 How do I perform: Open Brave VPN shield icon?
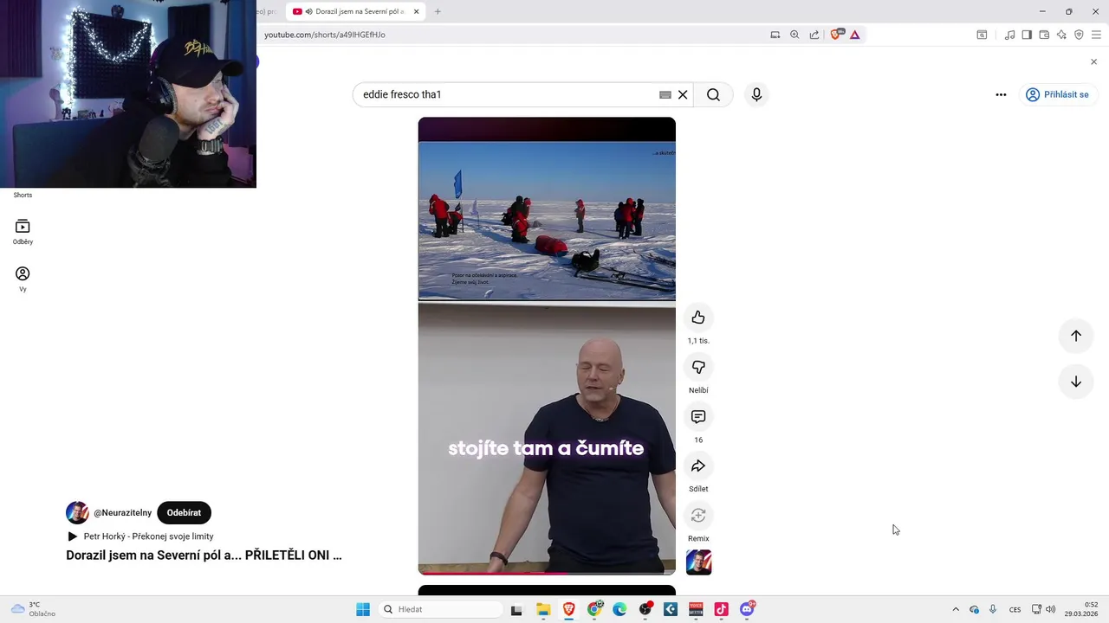(x=1079, y=35)
